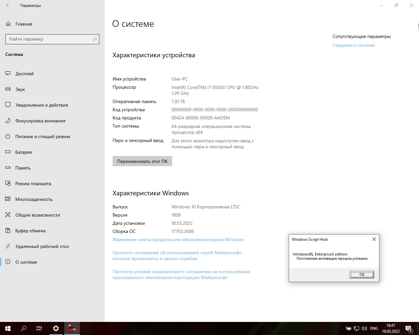Open Удаленный рабочий стол settings
The width and height of the screenshot is (419, 335).
(x=52, y=246)
